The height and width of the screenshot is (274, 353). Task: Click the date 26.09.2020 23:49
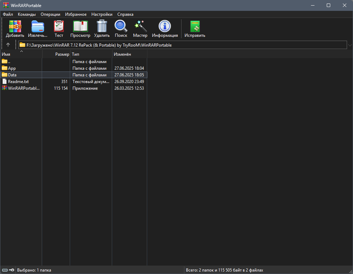click(x=129, y=82)
